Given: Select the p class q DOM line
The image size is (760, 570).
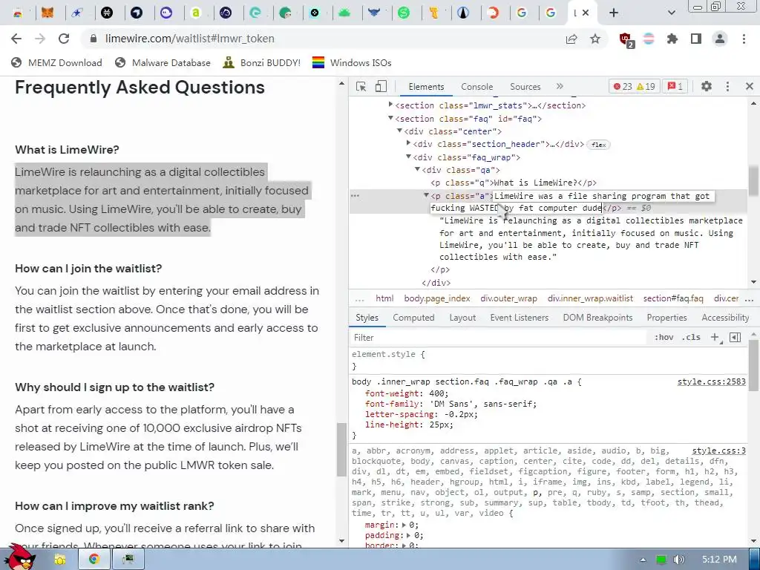Looking at the screenshot, I should pos(514,183).
